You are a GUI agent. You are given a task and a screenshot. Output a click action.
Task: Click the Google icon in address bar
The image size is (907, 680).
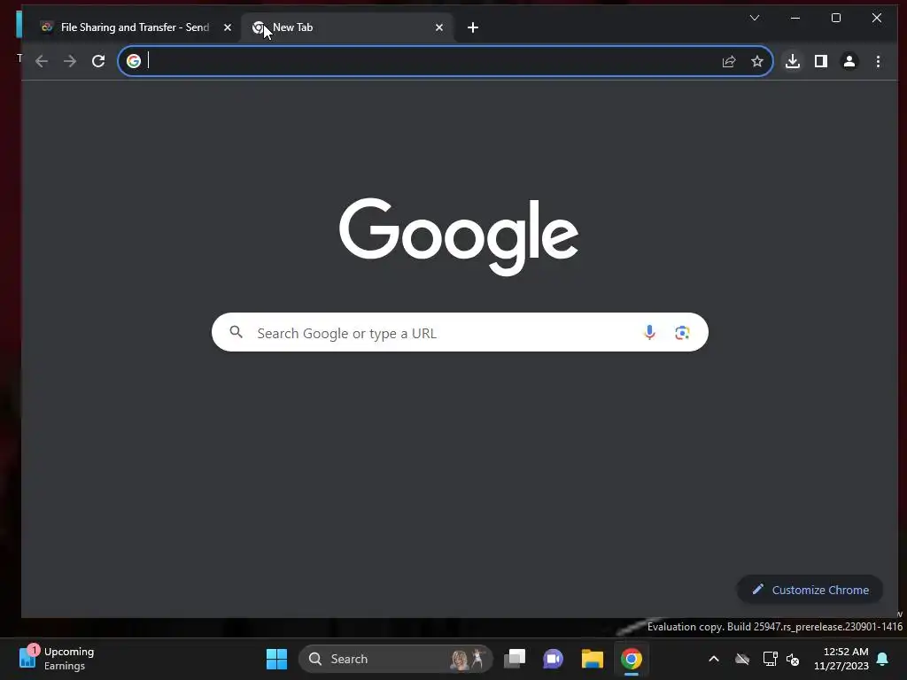click(x=134, y=61)
